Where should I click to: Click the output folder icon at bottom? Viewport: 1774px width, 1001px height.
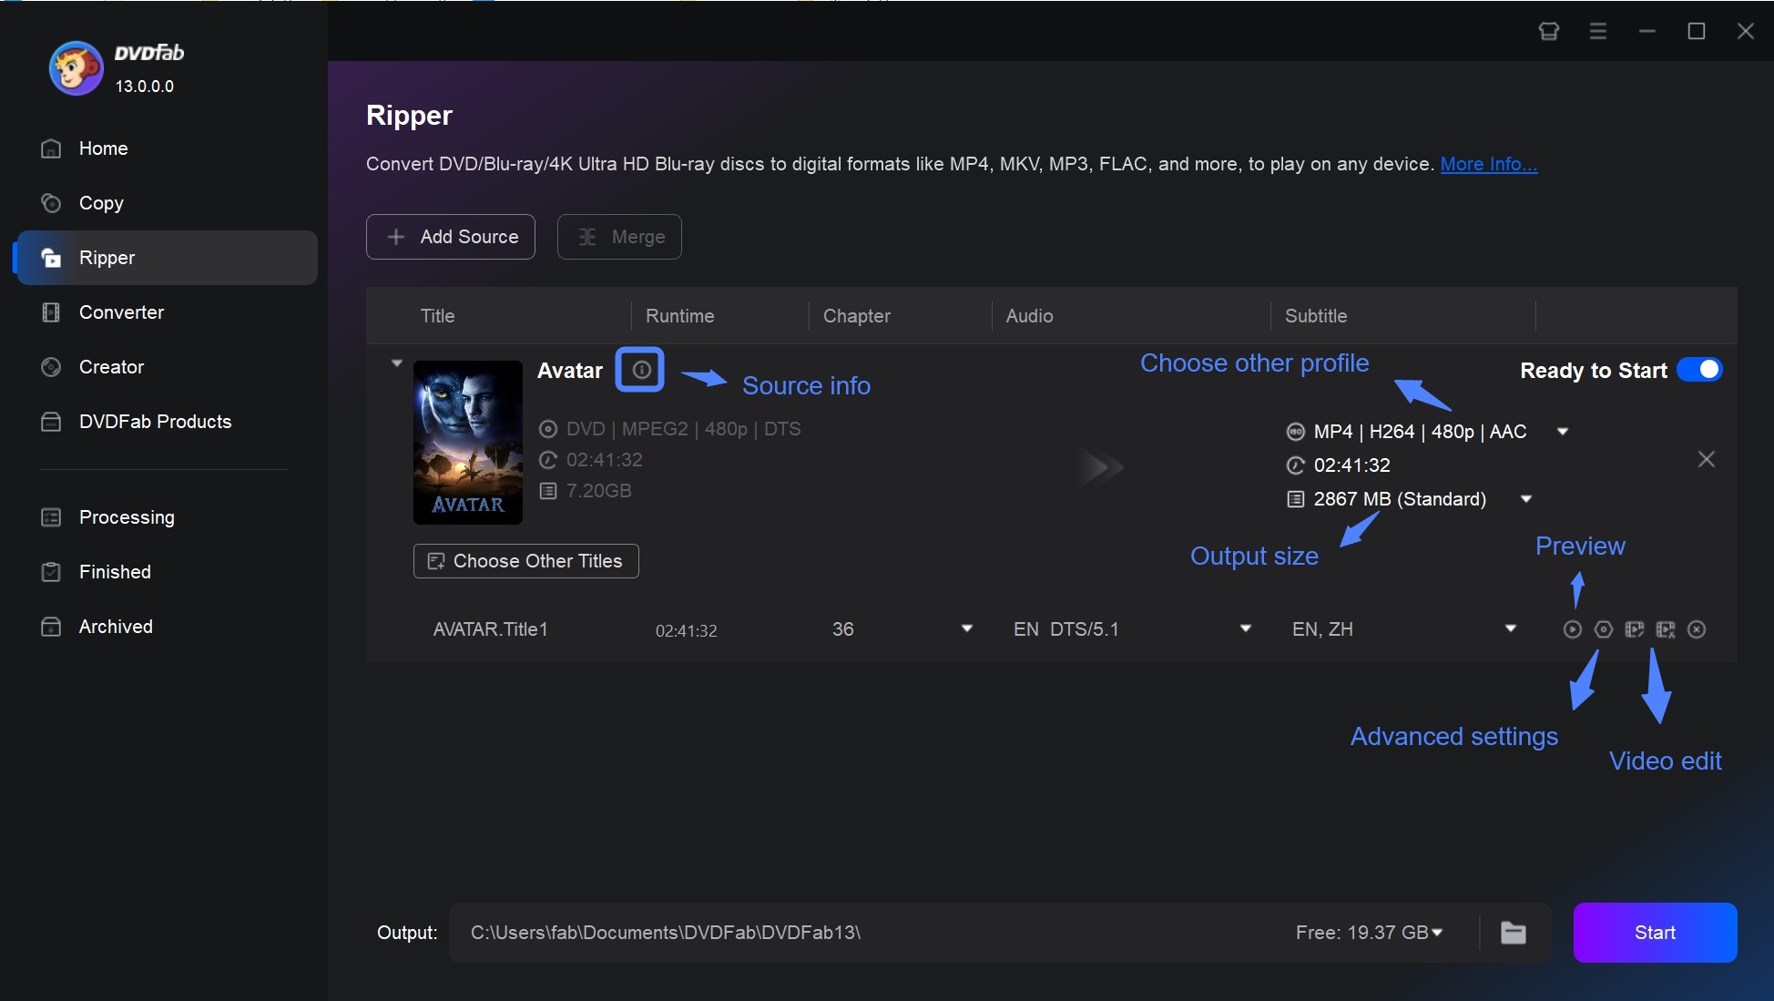tap(1514, 932)
